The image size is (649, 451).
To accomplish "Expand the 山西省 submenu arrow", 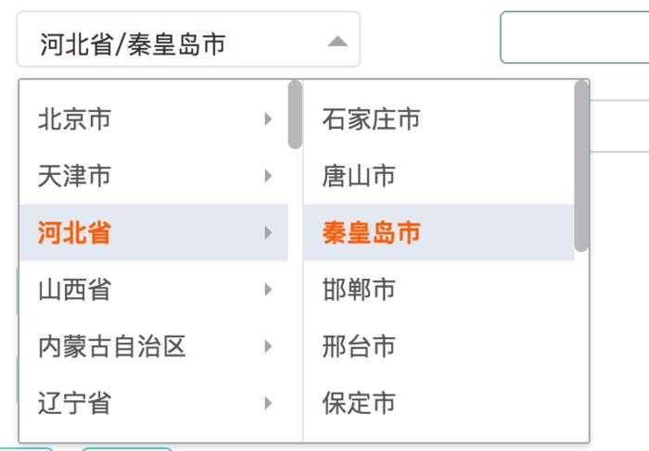I will pos(268,290).
